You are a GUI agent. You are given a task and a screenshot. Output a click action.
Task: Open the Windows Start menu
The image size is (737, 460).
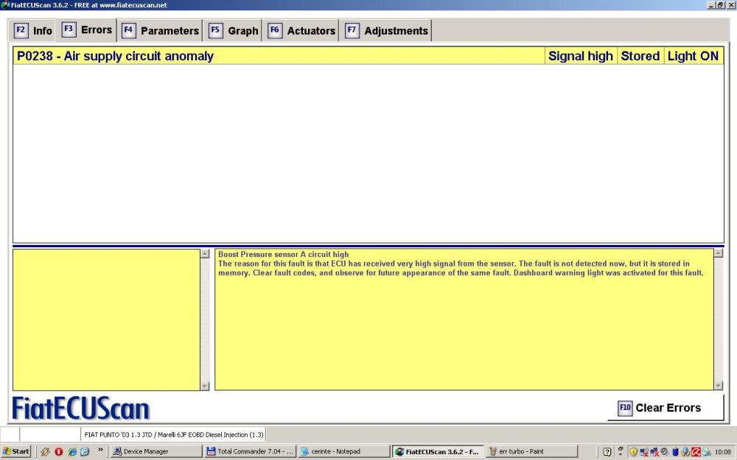pyautogui.click(x=16, y=451)
